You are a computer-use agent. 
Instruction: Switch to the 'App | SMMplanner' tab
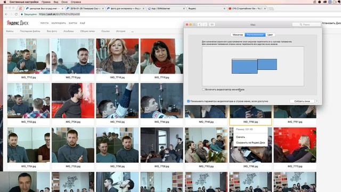[166, 9]
